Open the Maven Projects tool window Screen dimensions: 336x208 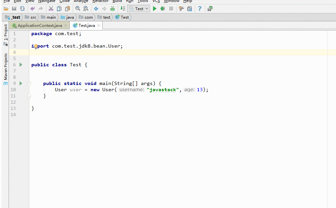pyautogui.click(x=6, y=69)
